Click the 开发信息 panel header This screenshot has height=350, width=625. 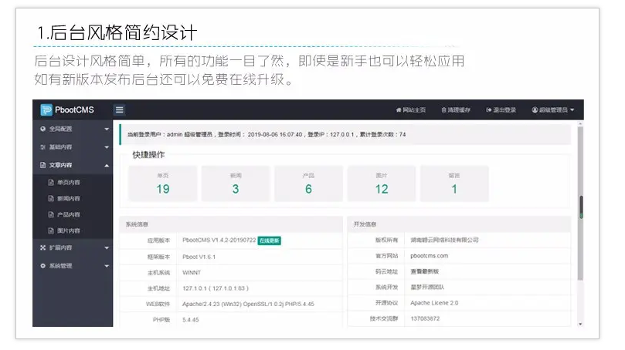coord(459,224)
